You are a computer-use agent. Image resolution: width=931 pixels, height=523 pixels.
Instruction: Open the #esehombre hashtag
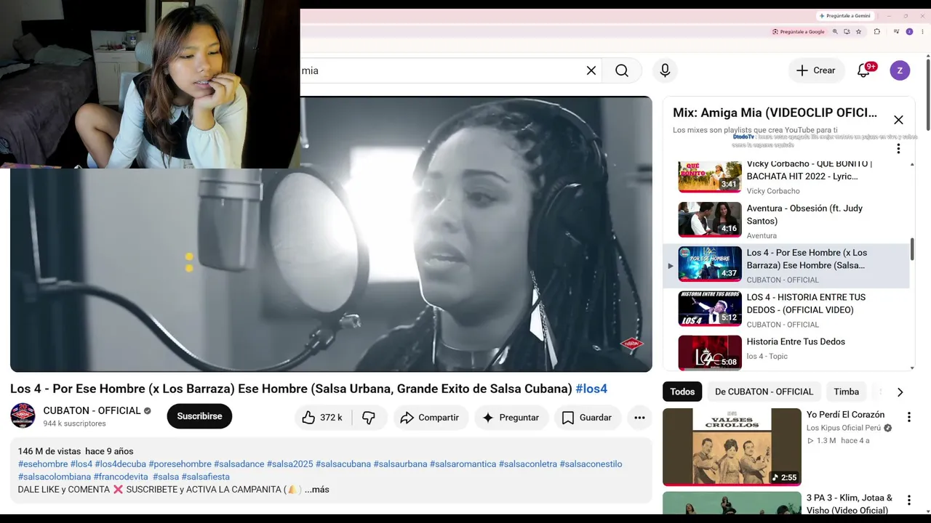tap(43, 464)
